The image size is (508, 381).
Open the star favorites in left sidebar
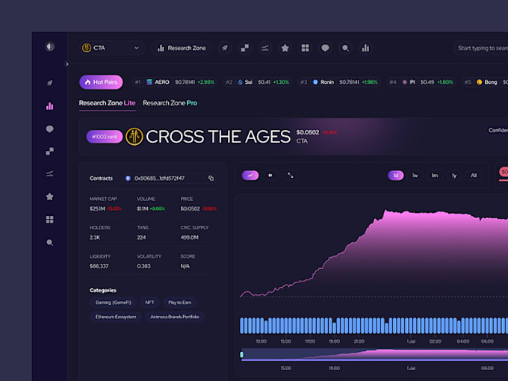point(49,196)
